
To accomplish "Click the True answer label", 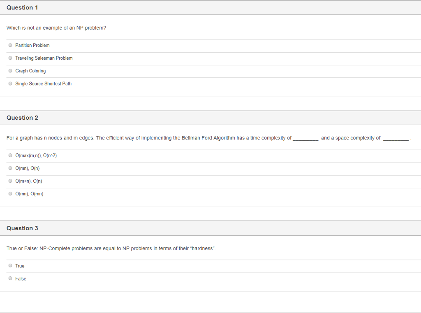I will pyautogui.click(x=19, y=266).
